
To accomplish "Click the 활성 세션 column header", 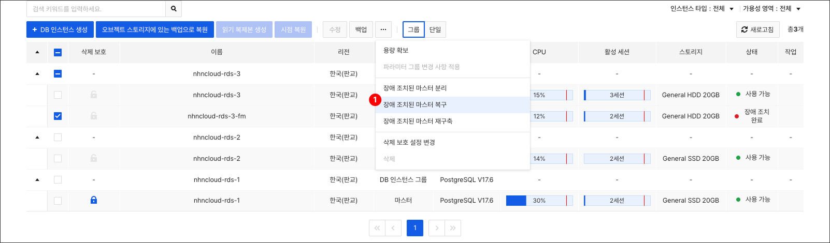I will (617, 52).
